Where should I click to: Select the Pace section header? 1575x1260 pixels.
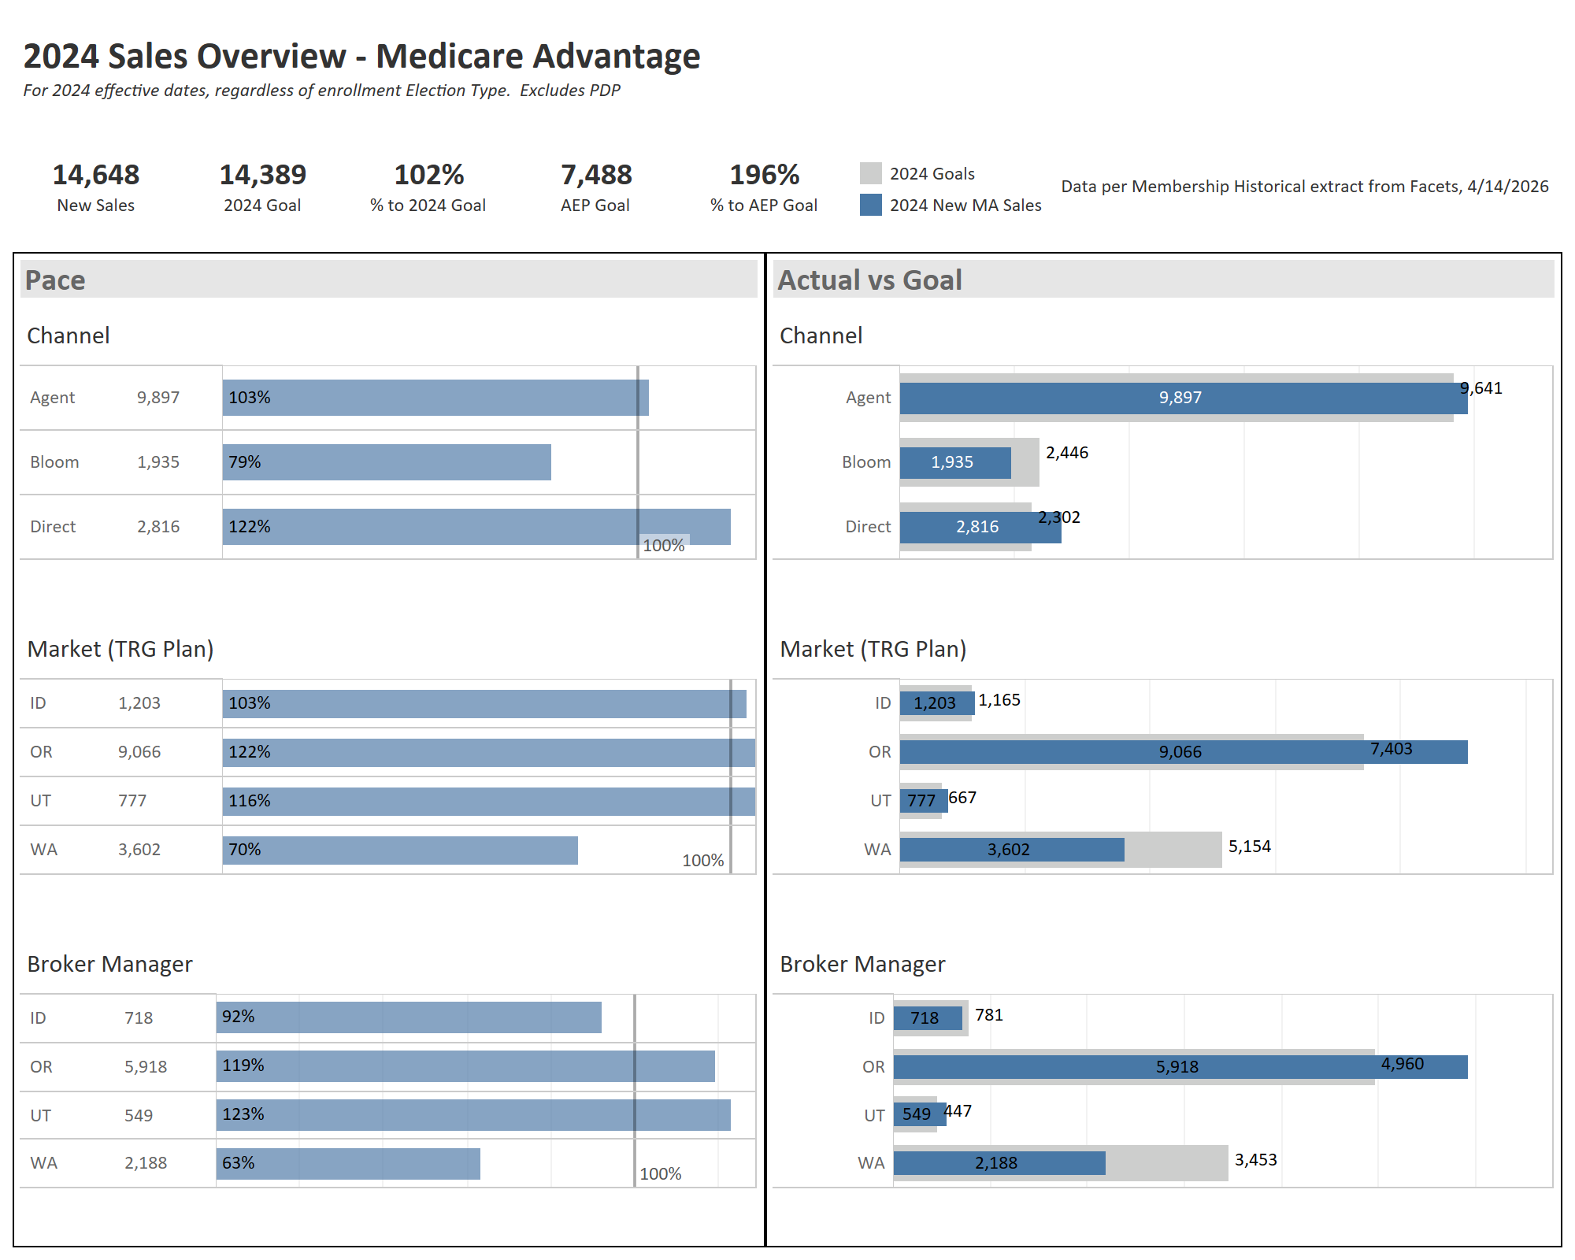tap(57, 280)
